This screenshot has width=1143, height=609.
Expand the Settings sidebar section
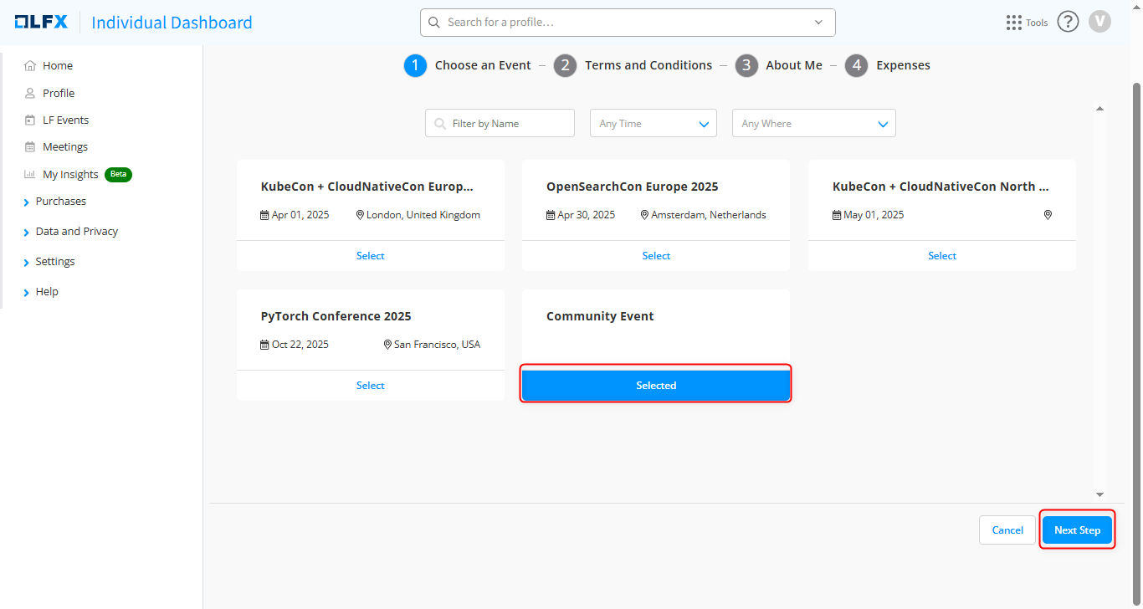tap(54, 262)
